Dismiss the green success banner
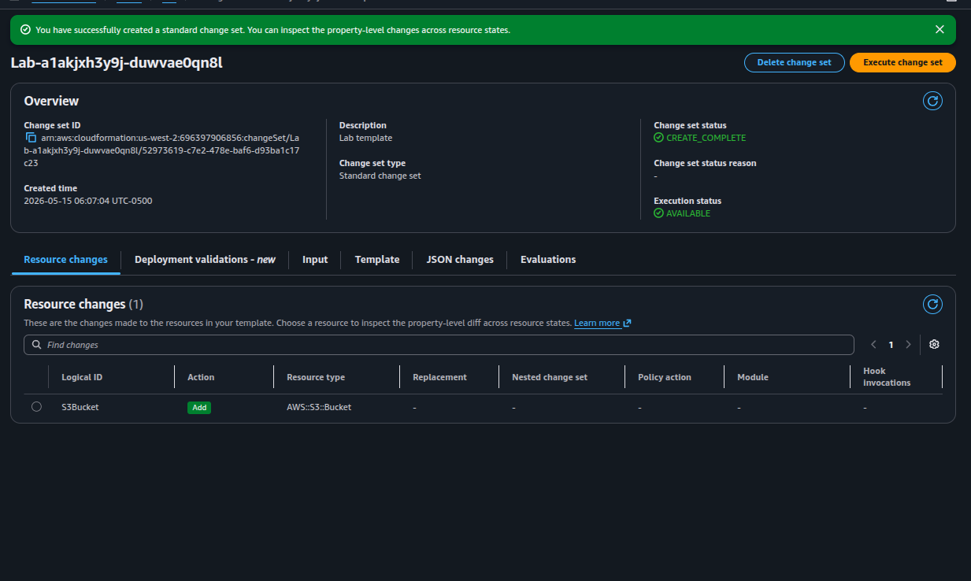 (939, 30)
